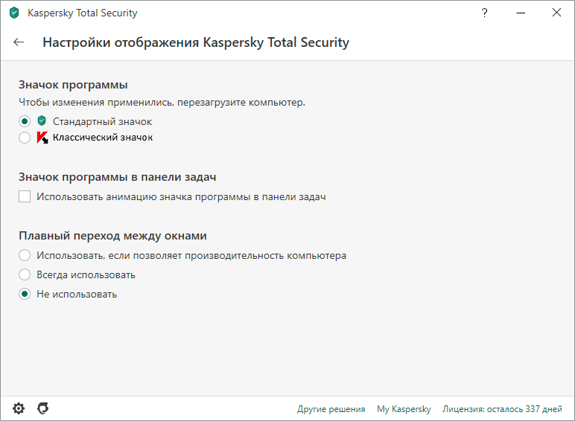The height and width of the screenshot is (421, 575).
Task: Select Использовать, если позволяет производительность компьютера
Action: (25, 255)
